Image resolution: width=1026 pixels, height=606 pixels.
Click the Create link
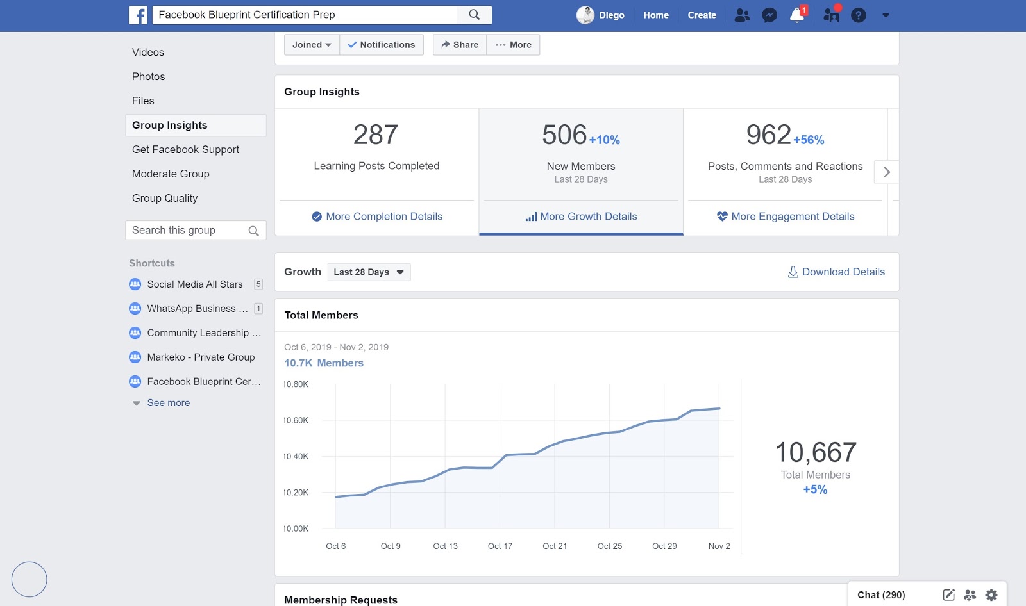[702, 15]
